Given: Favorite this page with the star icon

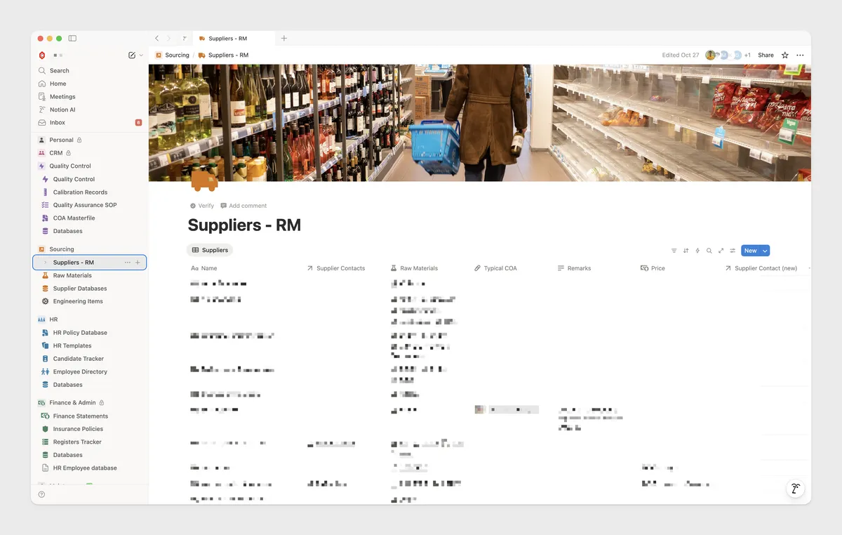Looking at the screenshot, I should (x=785, y=55).
